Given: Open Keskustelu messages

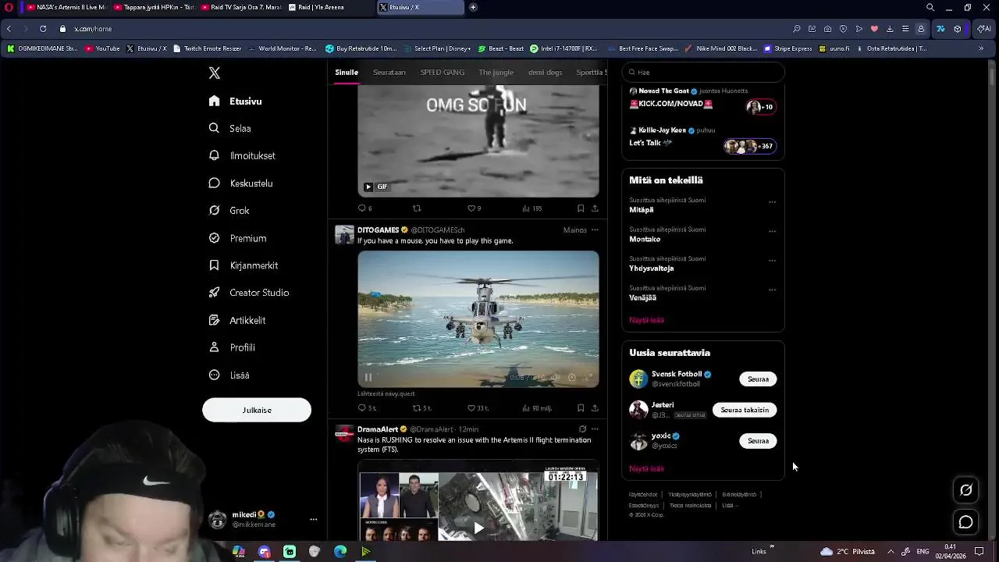Looking at the screenshot, I should click(x=241, y=183).
